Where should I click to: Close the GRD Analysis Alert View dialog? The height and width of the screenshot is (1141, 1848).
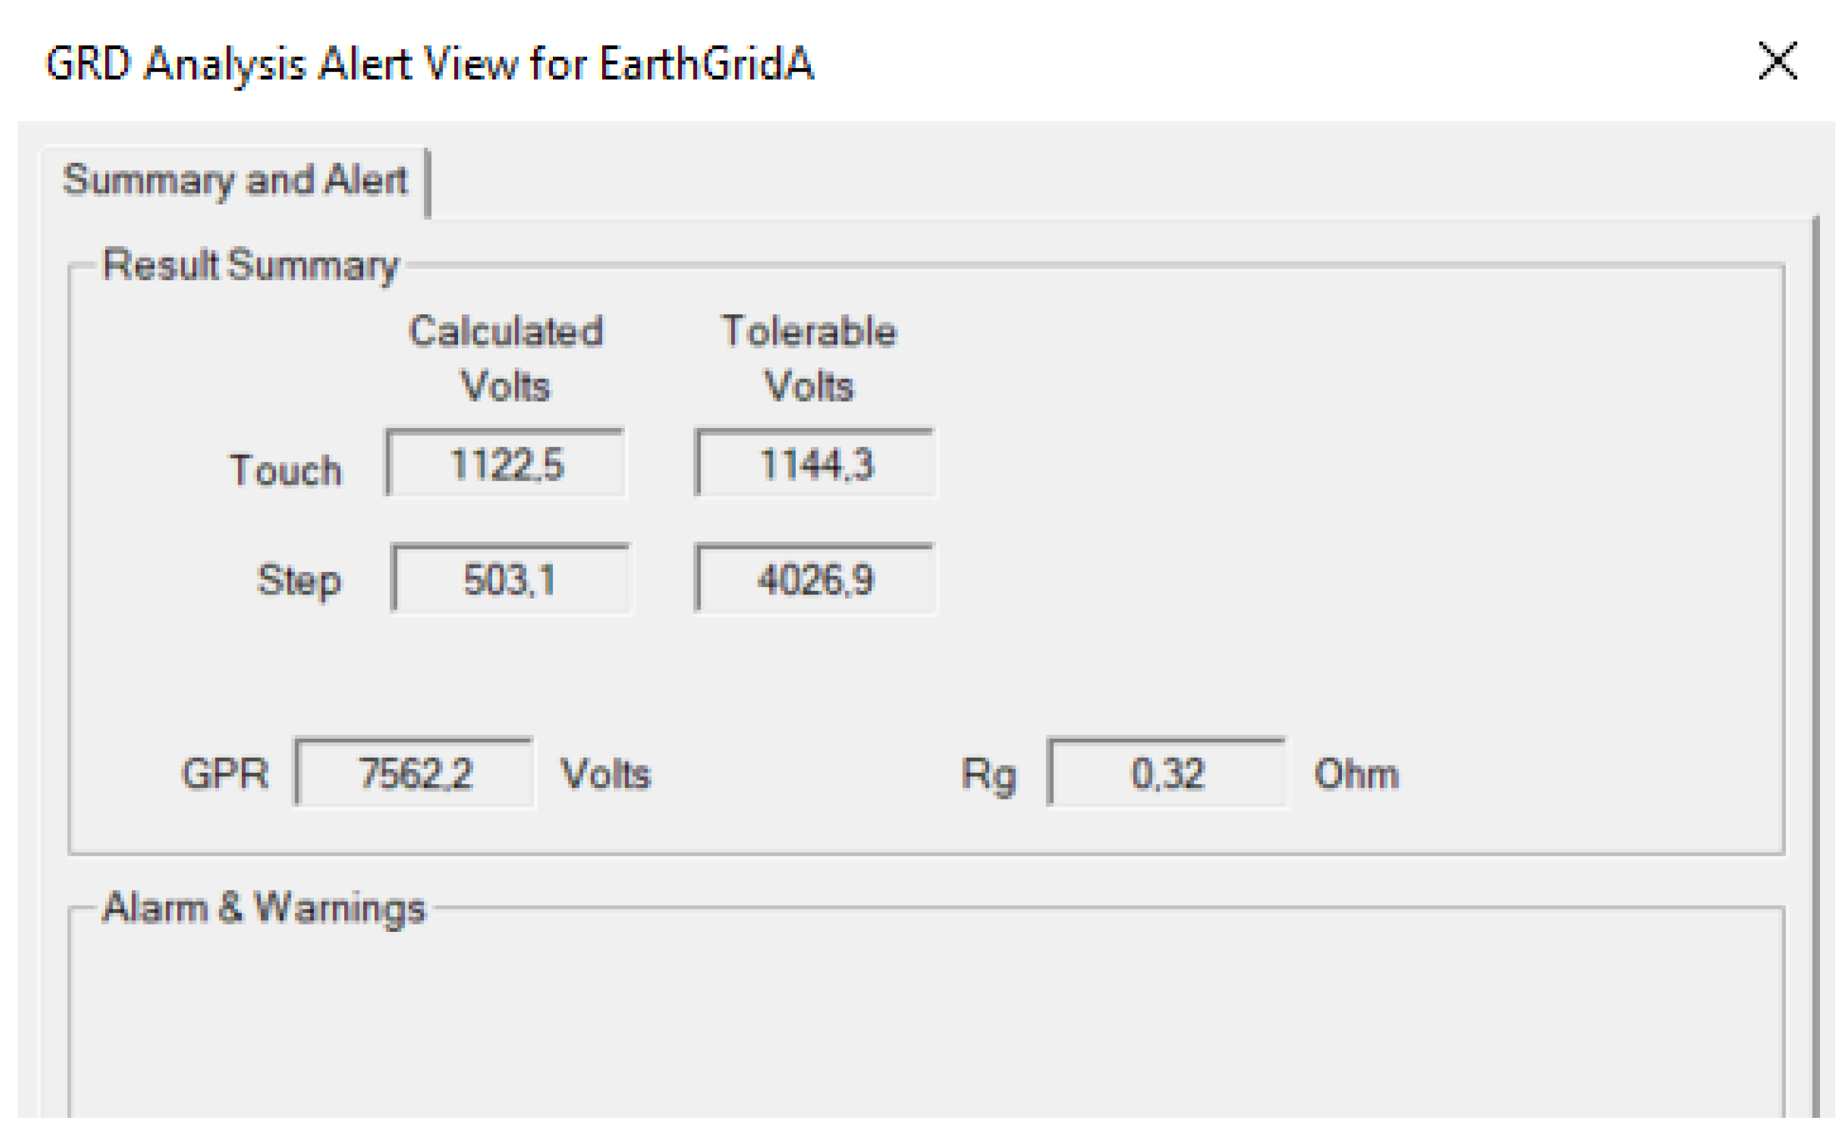[x=1777, y=61]
